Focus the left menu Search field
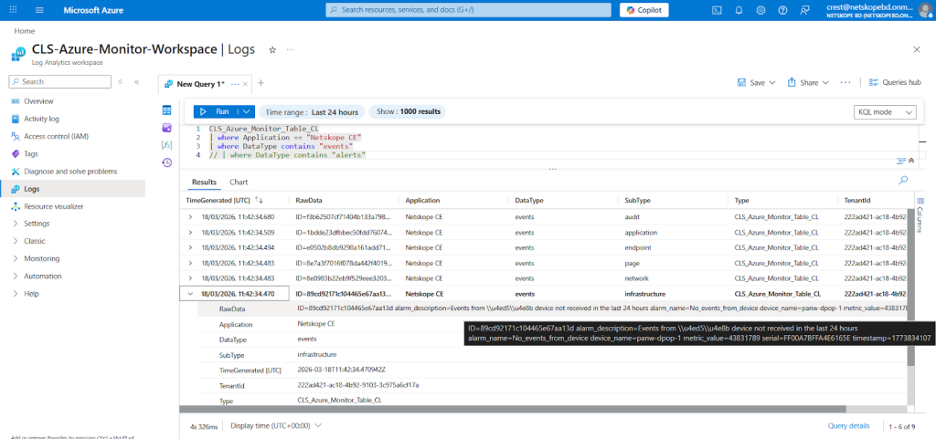 pos(59,81)
